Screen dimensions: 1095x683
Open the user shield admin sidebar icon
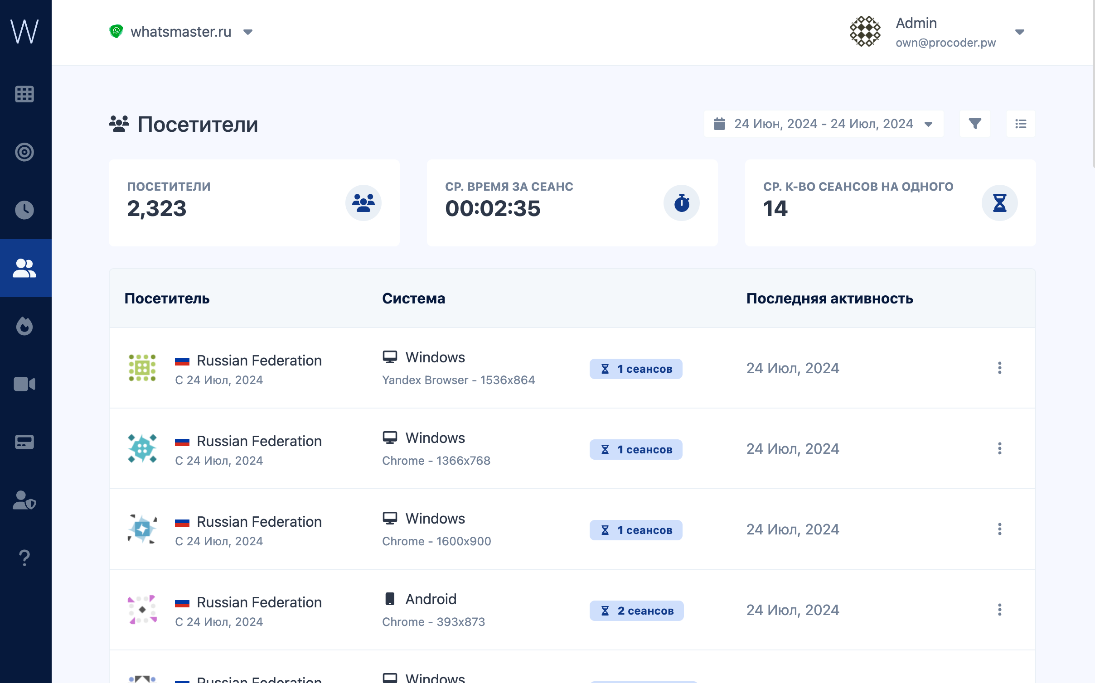(24, 500)
